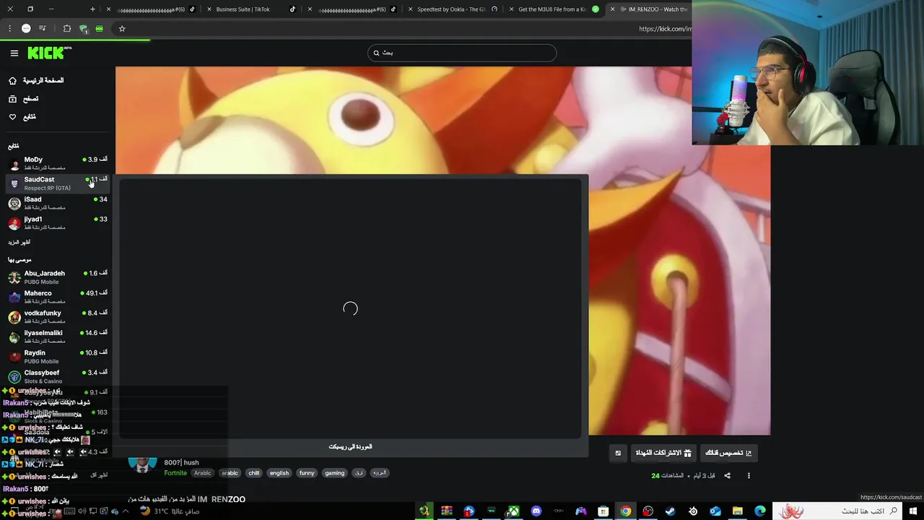Viewport: 924px width, 520px height.
Task: Open SaudCast channel in sidebar
Action: coord(58,183)
